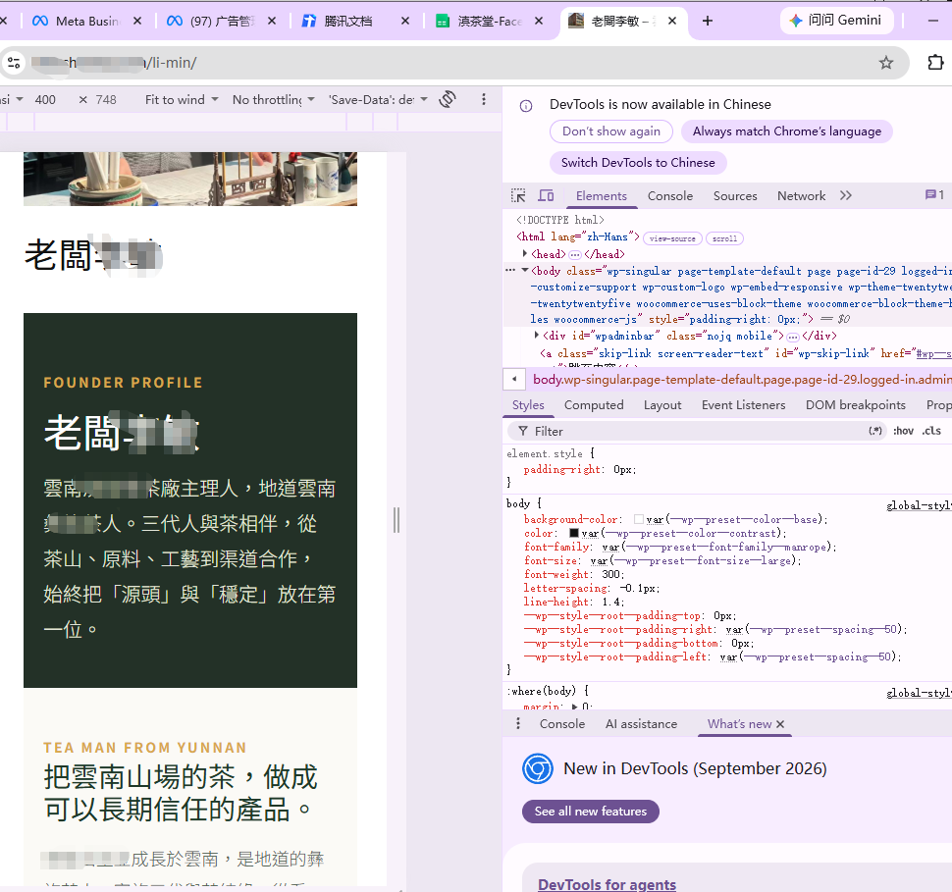Open the AI assistance drawer tab
The width and height of the screenshot is (952, 892).
coord(641,724)
